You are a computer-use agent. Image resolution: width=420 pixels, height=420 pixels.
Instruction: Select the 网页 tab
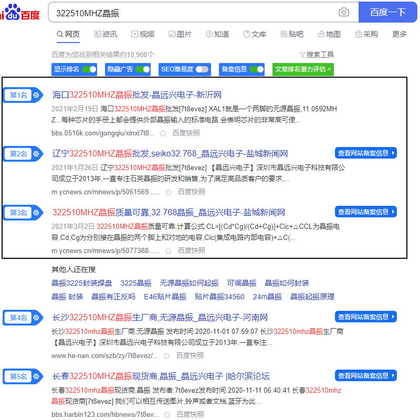[x=68, y=34]
